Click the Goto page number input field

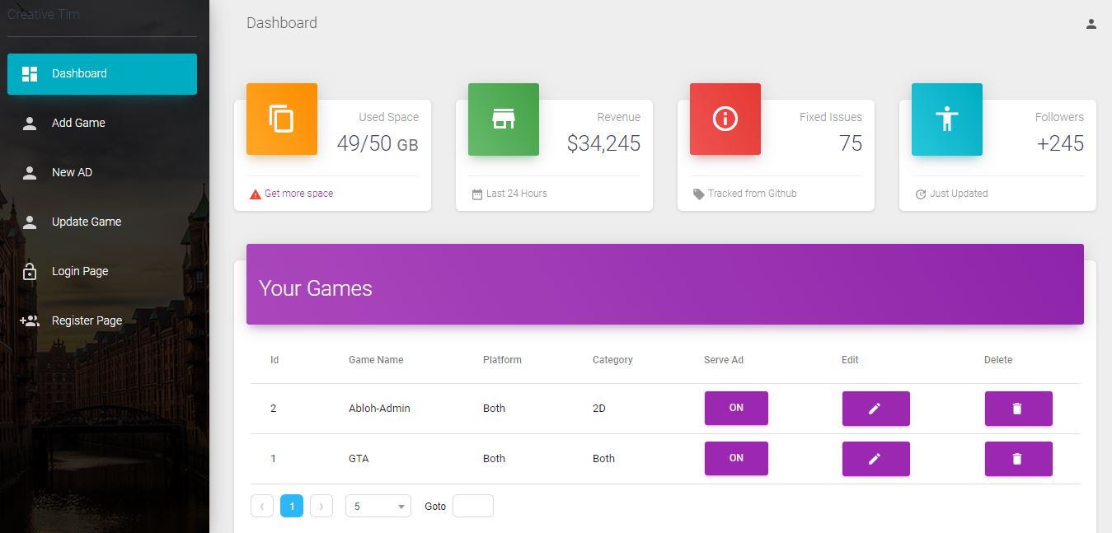(472, 506)
